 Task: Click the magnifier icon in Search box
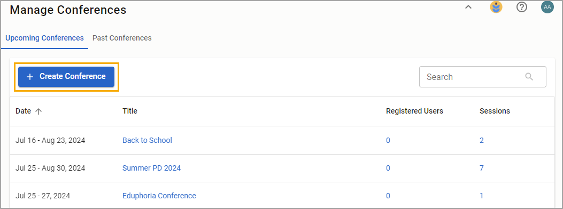[529, 77]
